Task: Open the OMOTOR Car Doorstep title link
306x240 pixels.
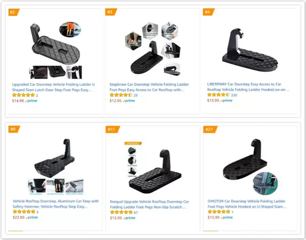Action: pyautogui.click(x=247, y=204)
